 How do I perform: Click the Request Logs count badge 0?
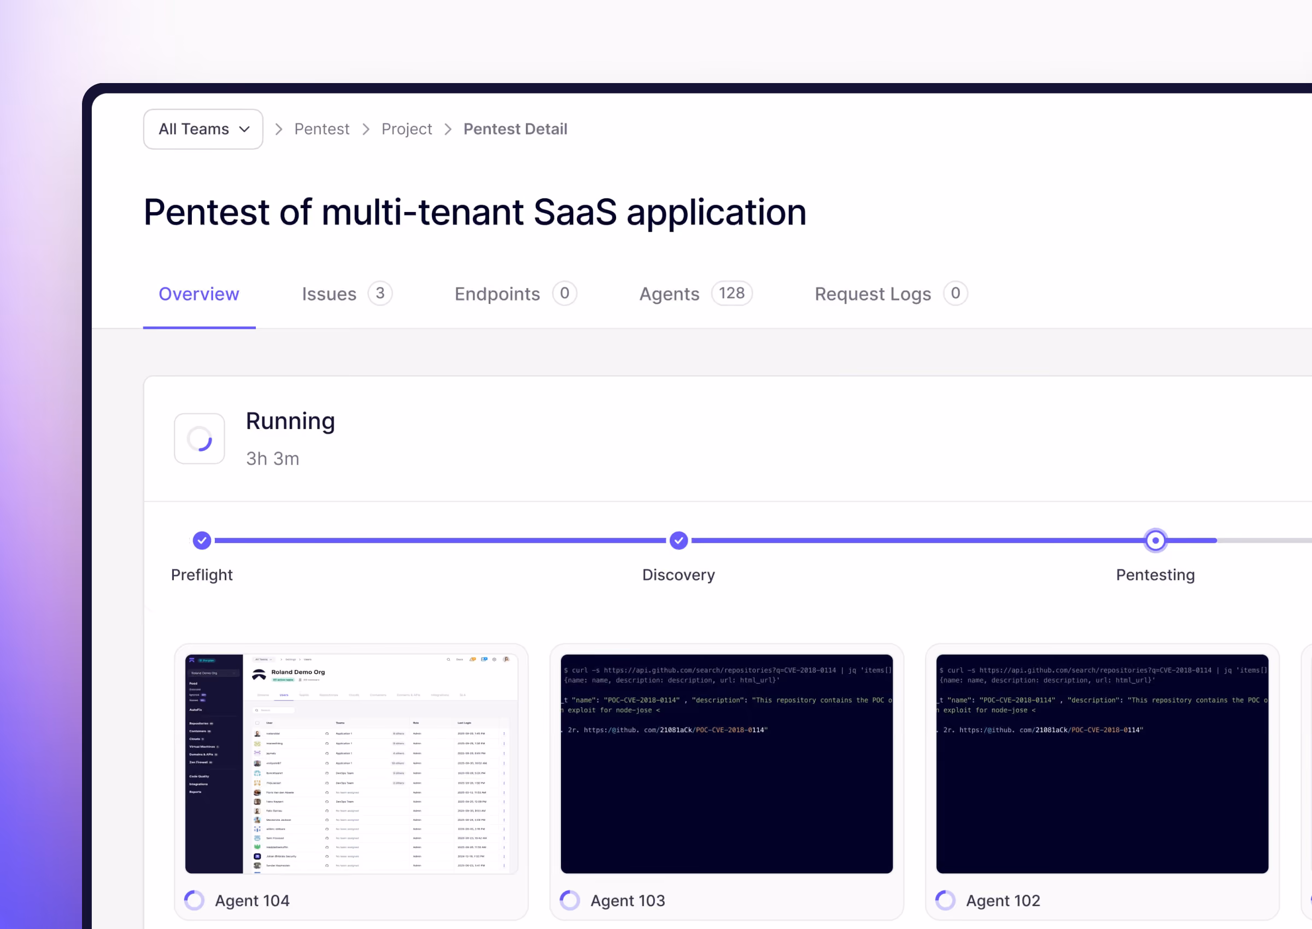956,293
